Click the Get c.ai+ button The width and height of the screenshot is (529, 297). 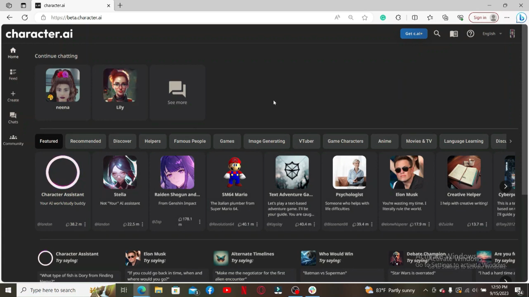414,34
